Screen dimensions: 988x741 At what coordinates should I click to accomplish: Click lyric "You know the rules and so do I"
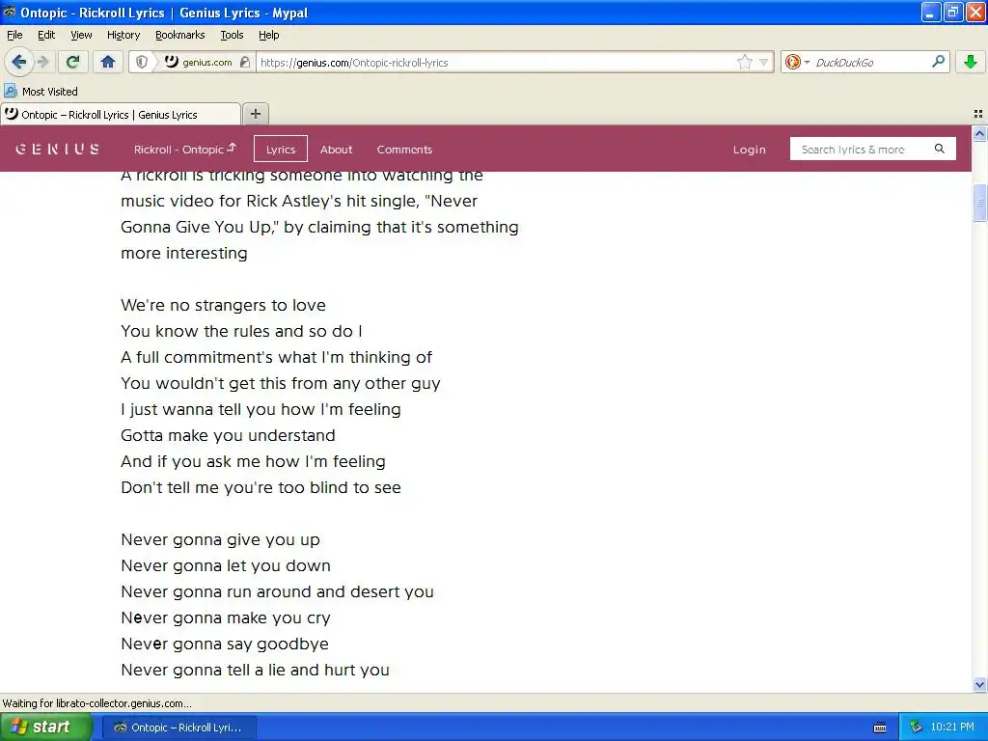[241, 331]
